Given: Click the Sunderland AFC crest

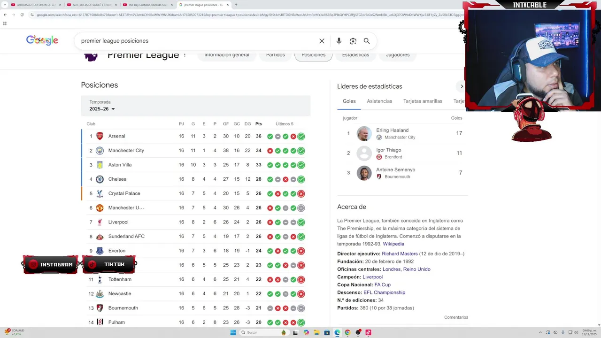Looking at the screenshot, I should pyautogui.click(x=100, y=237).
